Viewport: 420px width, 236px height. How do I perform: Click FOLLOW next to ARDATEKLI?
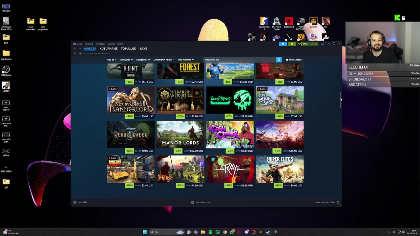415,84
